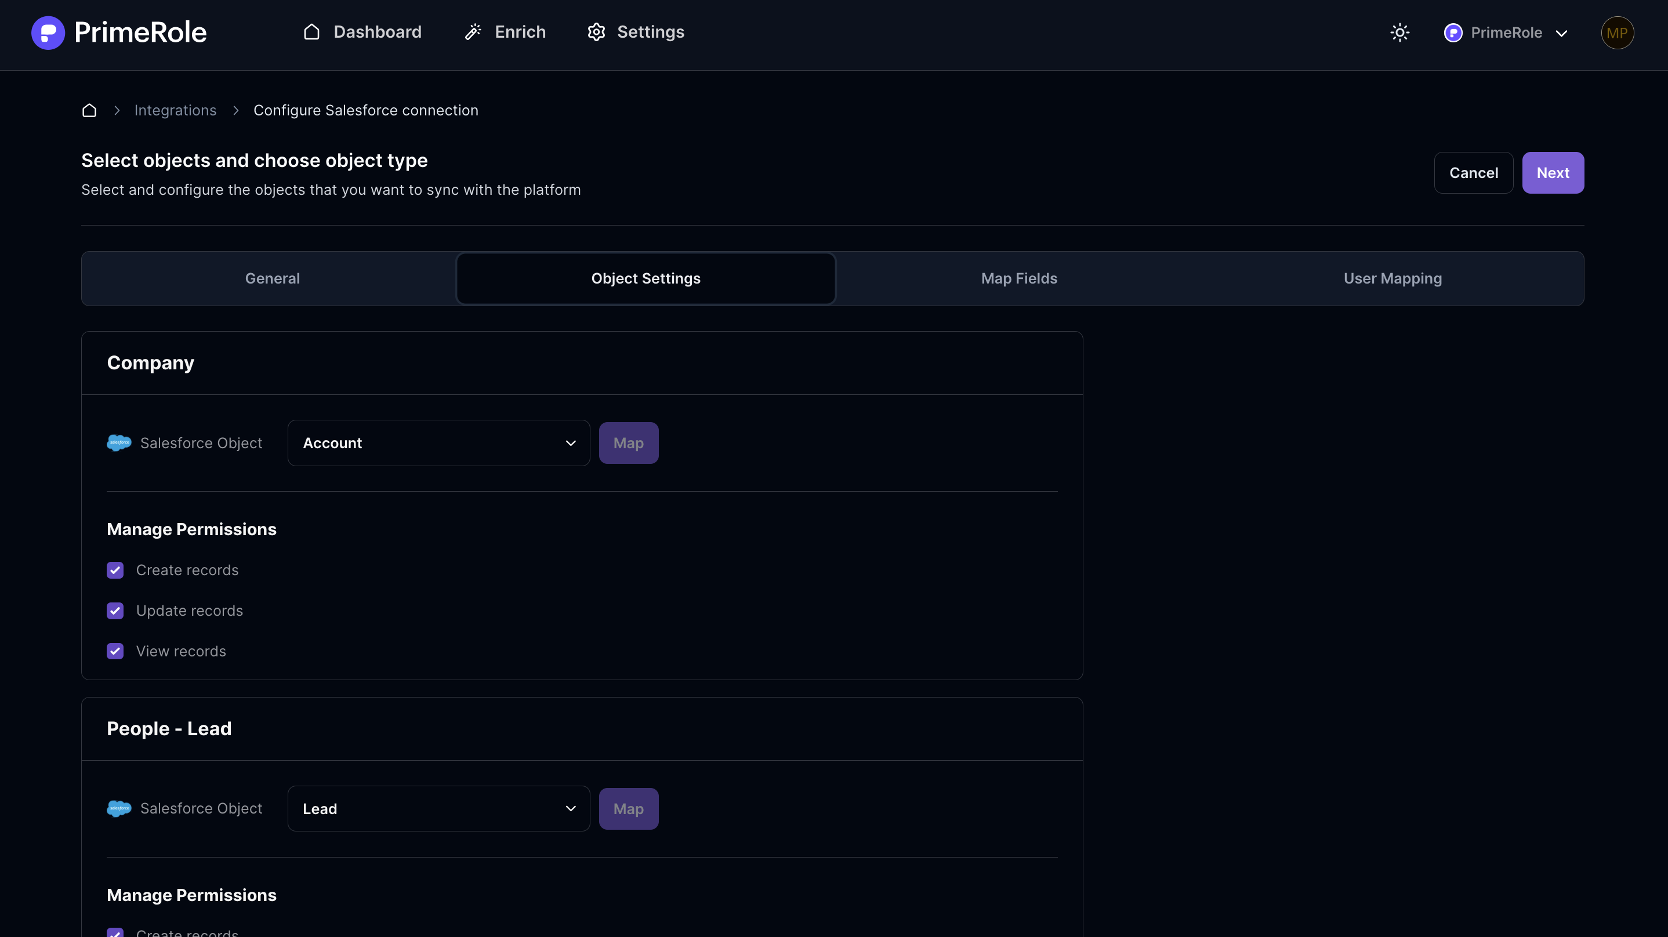Screen dimensions: 1668x937
Task: Open the Settings nav item
Action: [636, 32]
